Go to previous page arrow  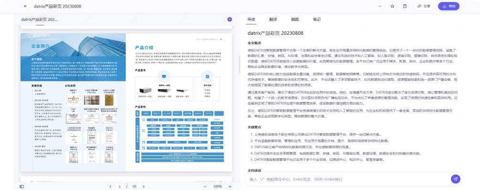[x=111, y=186]
